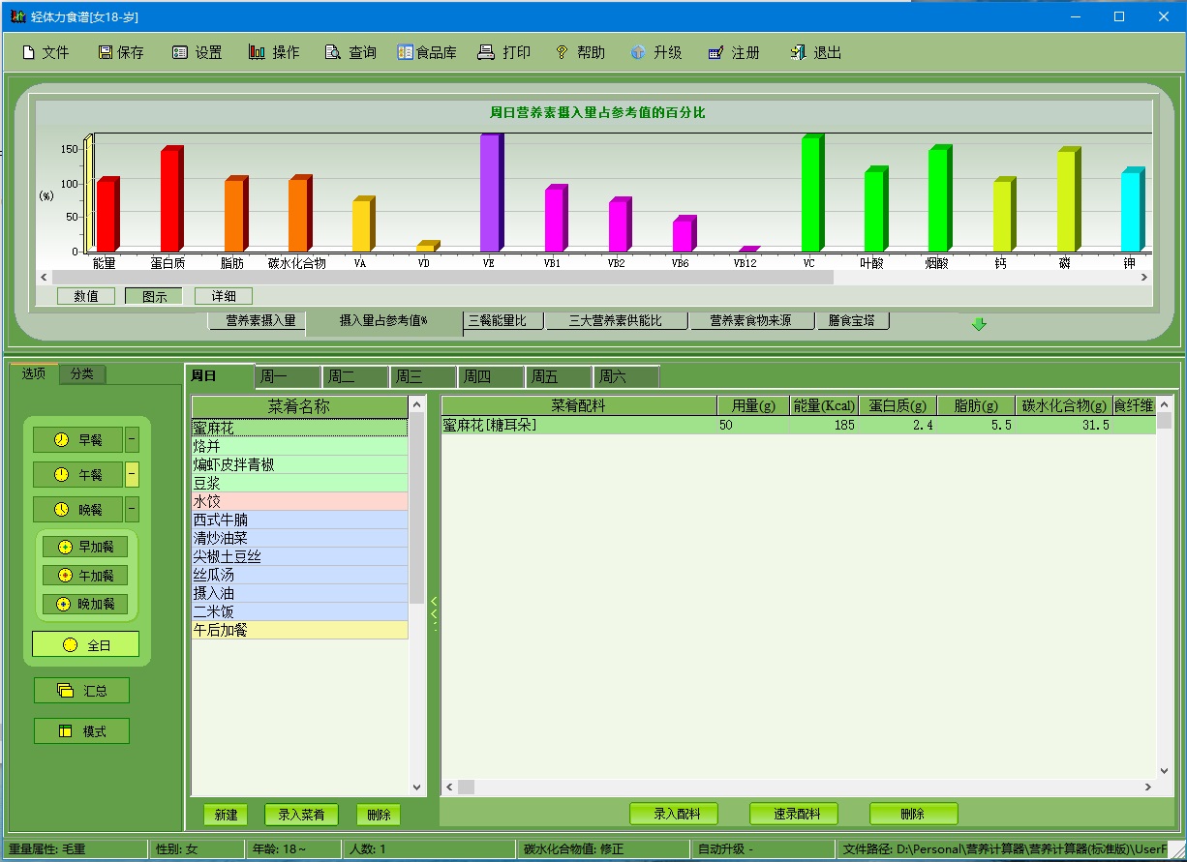This screenshot has height=862, width=1187.
Task: Open the 食品库 food library icon
Action: tap(406, 53)
